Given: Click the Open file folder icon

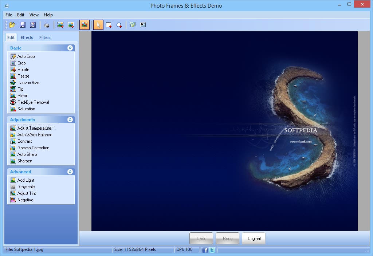Looking at the screenshot, I should 12,25.
